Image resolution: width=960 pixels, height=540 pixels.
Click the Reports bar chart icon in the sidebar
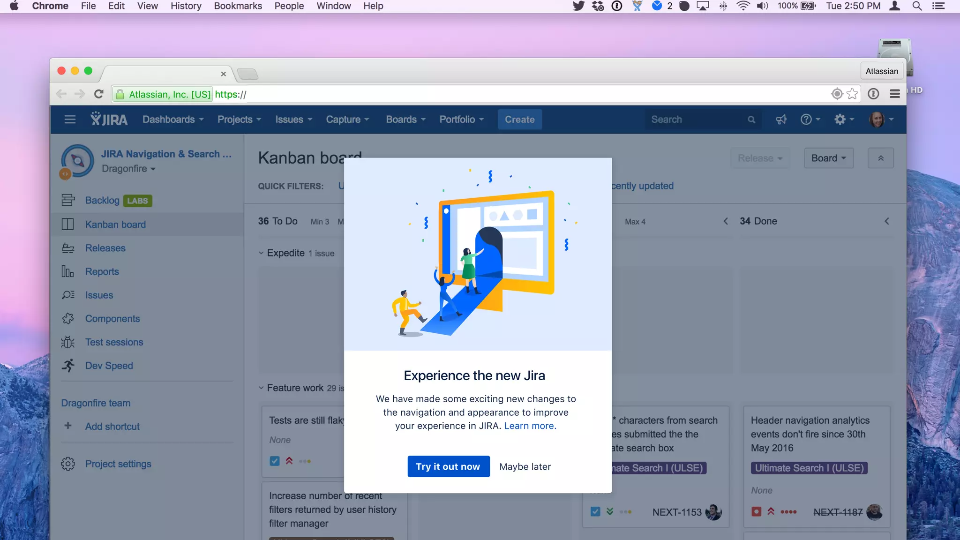68,271
